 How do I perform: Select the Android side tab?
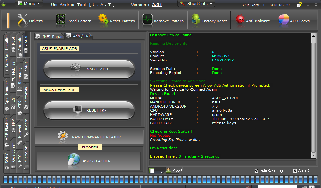20,47
